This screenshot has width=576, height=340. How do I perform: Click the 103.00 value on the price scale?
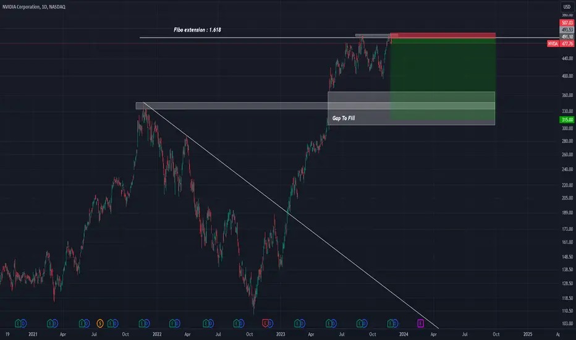[x=567, y=323]
